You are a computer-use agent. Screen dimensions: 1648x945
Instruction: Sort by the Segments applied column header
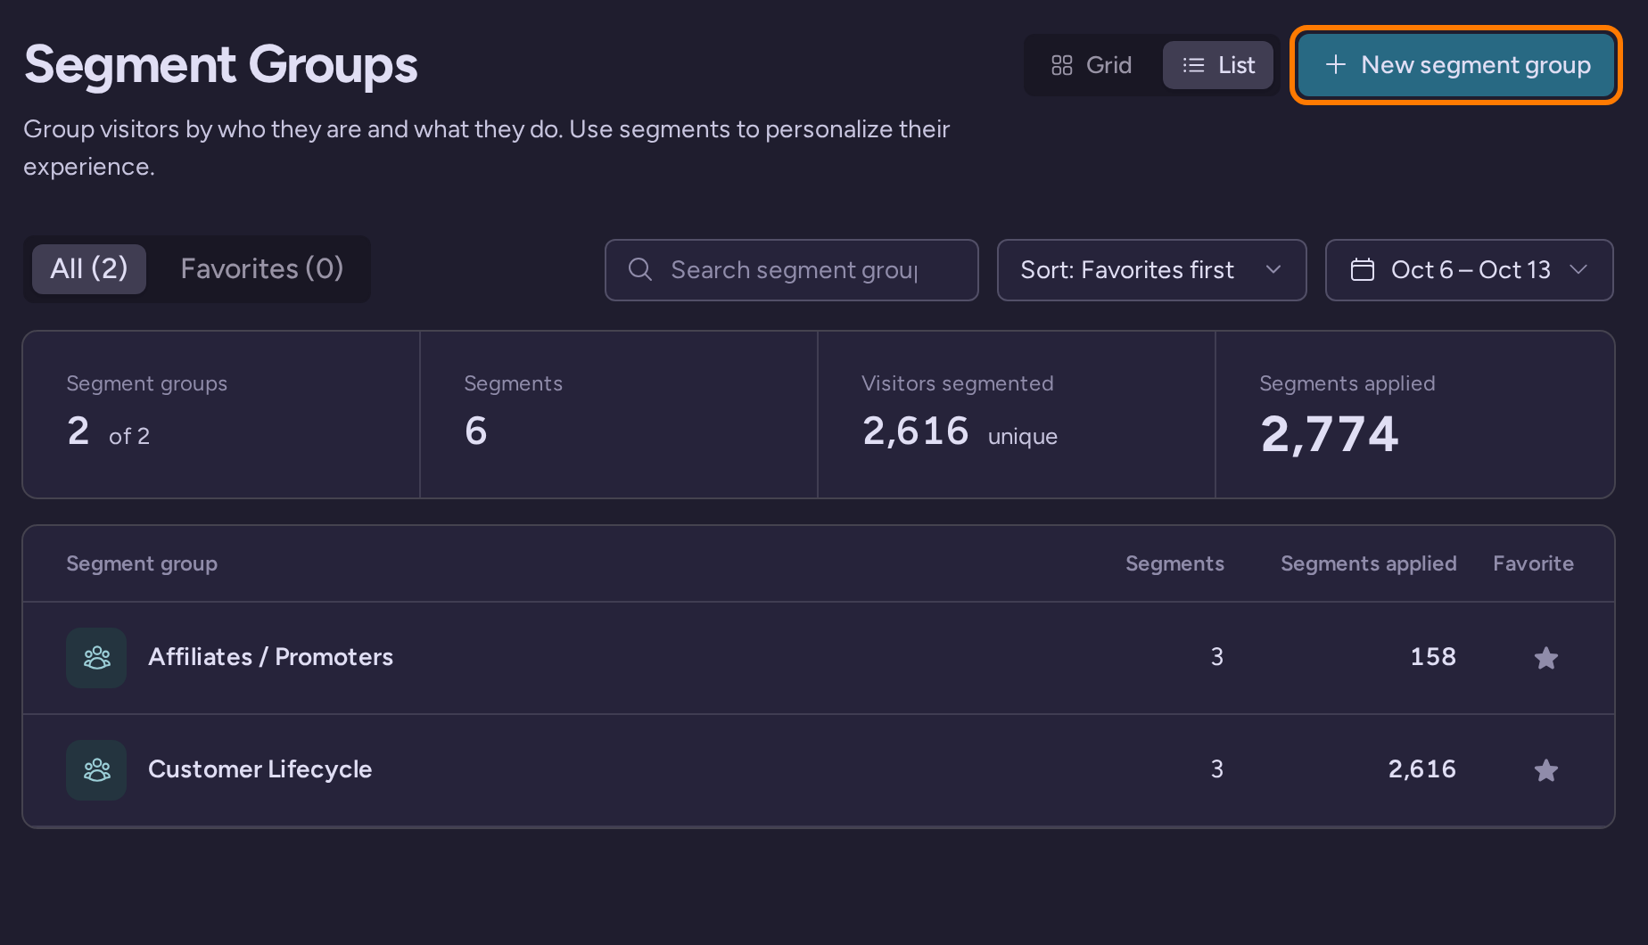[x=1368, y=563]
